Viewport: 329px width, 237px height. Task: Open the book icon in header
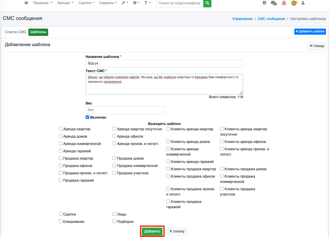(x=264, y=3)
